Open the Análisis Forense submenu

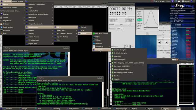click(x=40, y=37)
